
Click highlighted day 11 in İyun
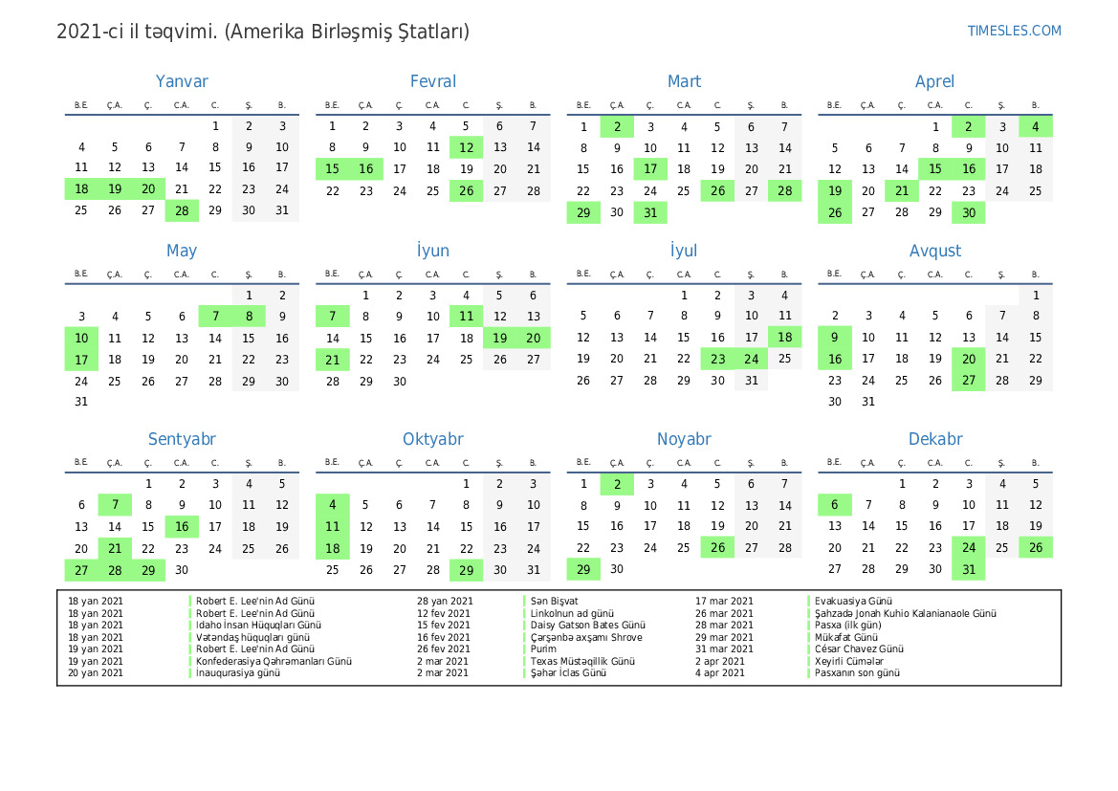[x=466, y=317]
